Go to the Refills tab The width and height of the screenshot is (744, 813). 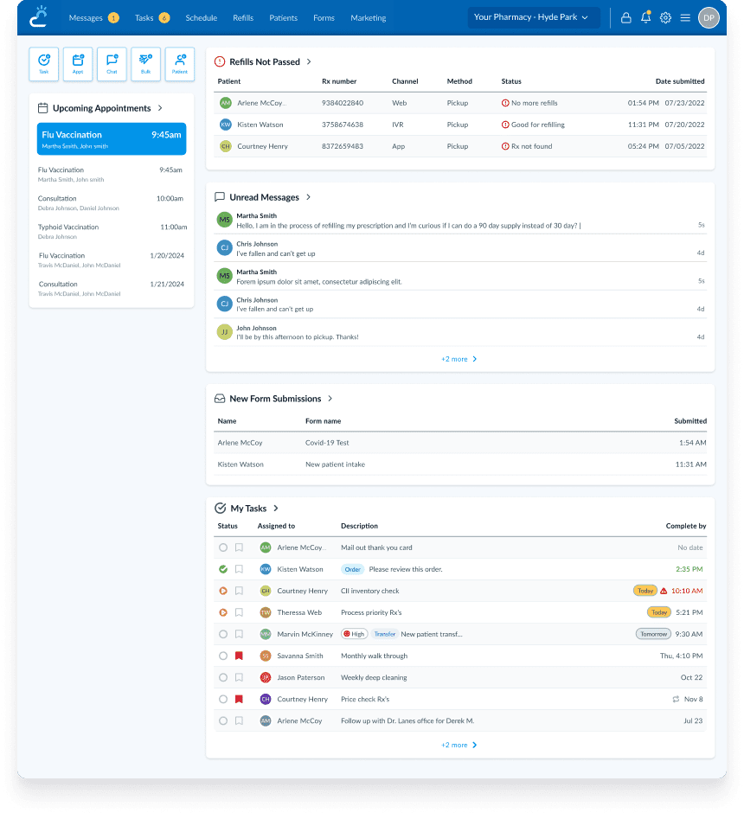click(243, 17)
